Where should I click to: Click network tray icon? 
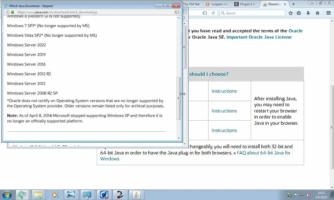[302, 195]
